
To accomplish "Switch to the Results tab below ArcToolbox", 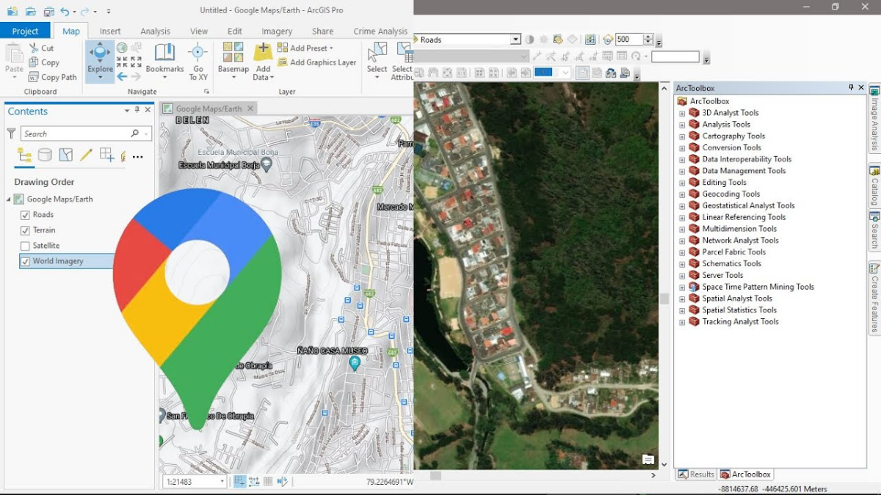I will coord(695,474).
